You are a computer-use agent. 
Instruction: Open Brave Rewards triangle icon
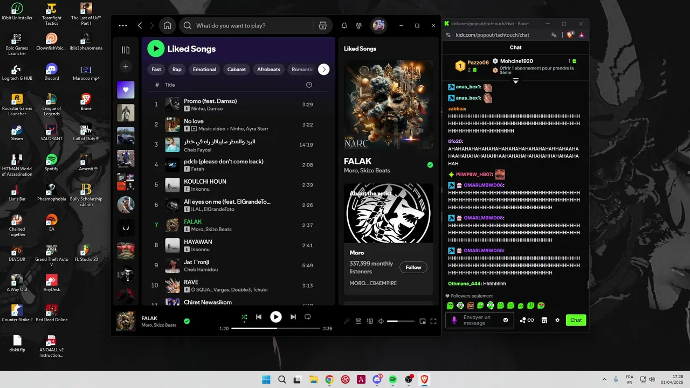point(582,35)
